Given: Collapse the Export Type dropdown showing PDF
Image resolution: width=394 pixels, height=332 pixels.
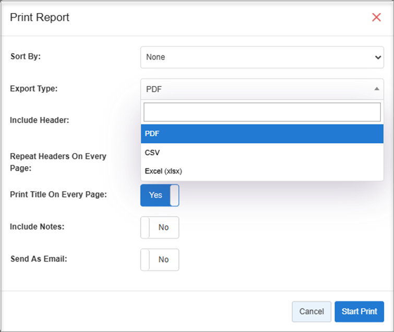Looking at the screenshot, I should (262, 89).
